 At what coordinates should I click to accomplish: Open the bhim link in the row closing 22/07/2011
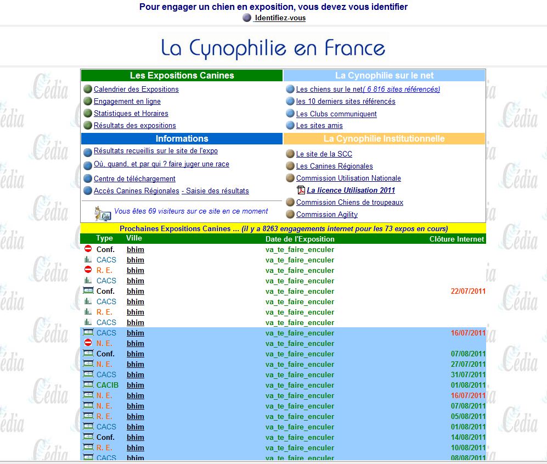(x=136, y=291)
